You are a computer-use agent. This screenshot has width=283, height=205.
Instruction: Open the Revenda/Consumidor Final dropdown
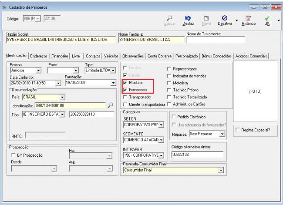pos(220,170)
